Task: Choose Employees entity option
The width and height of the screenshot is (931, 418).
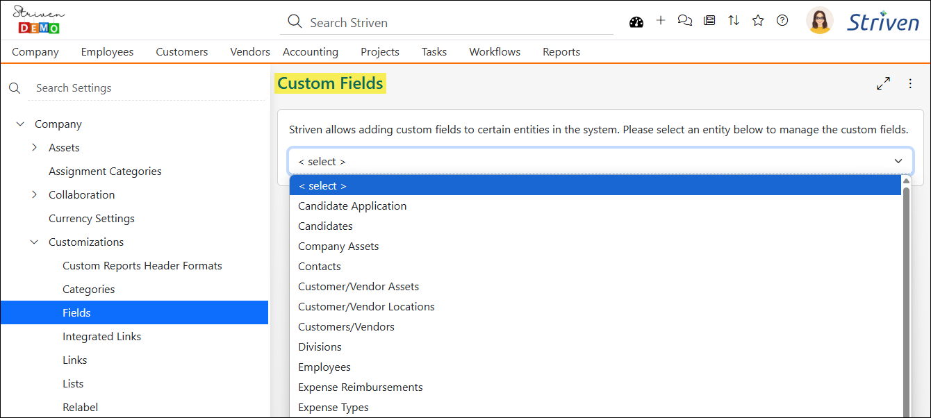Action: coord(595,367)
